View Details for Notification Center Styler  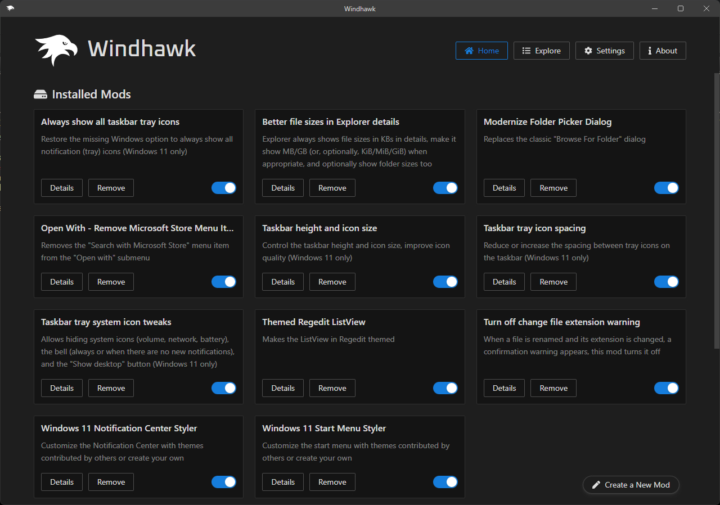62,482
